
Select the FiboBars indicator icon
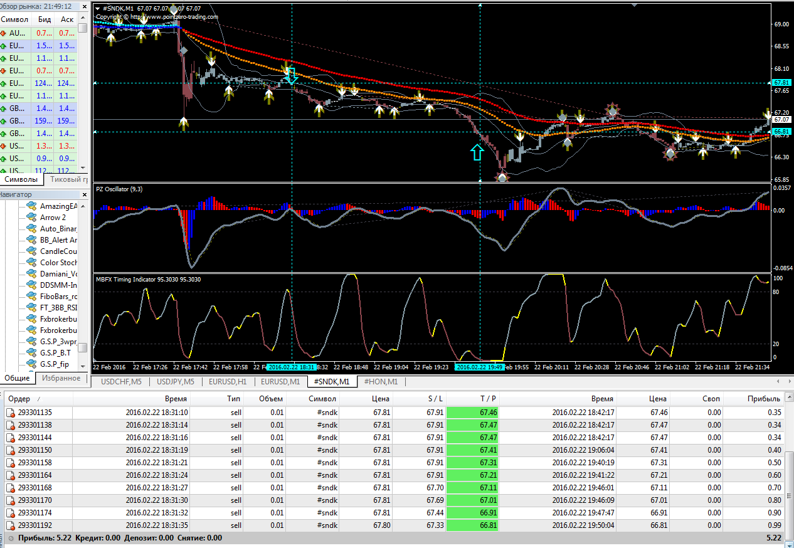31,296
